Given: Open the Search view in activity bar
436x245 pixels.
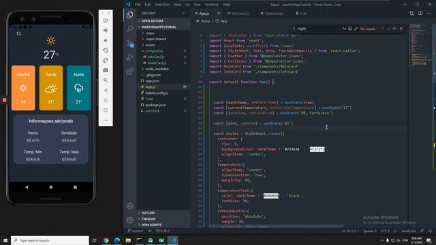Looking at the screenshot, I should click(130, 29).
